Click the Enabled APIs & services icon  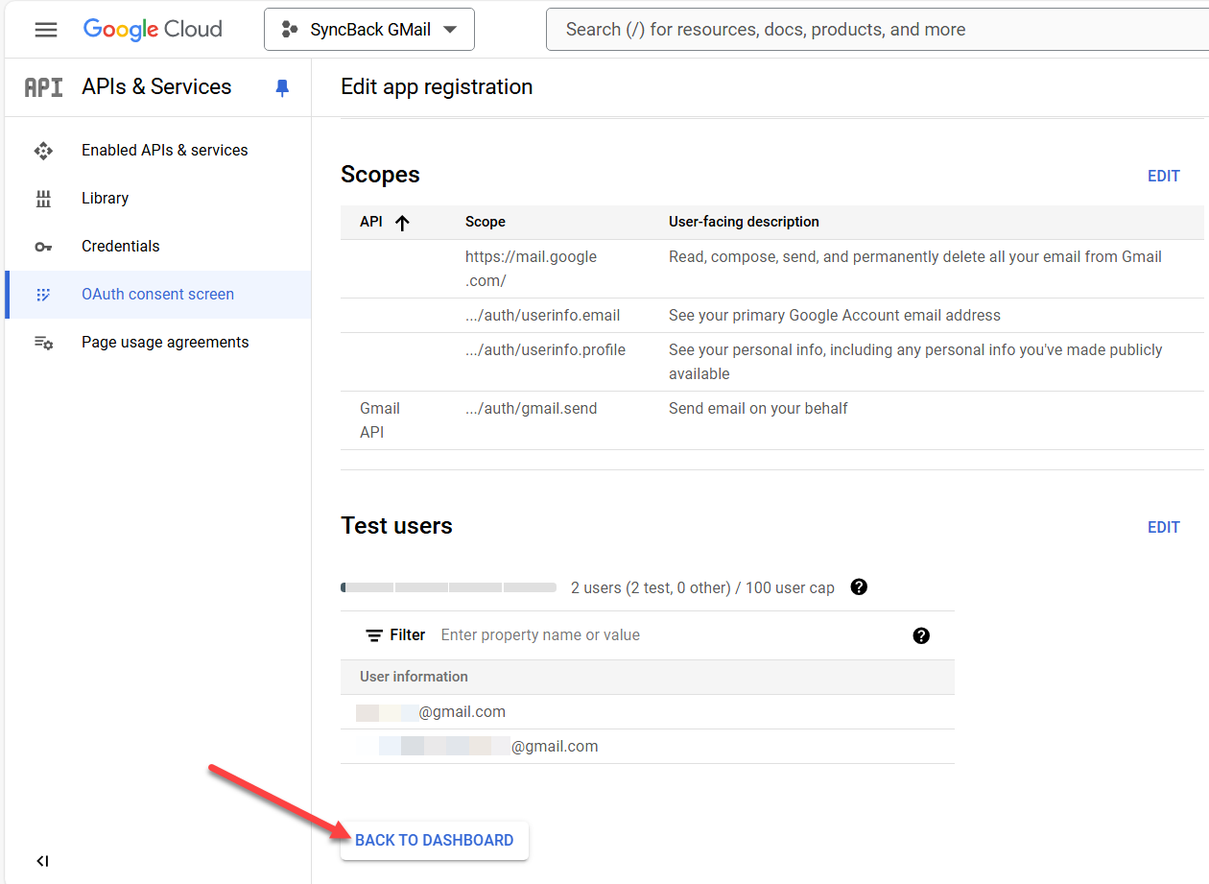click(43, 151)
